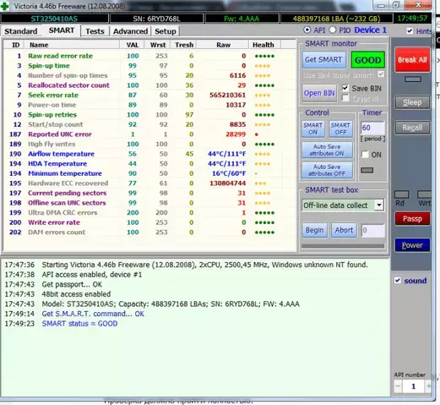
Task: Select the Ultra DMA CRC errors row
Action: [149, 212]
